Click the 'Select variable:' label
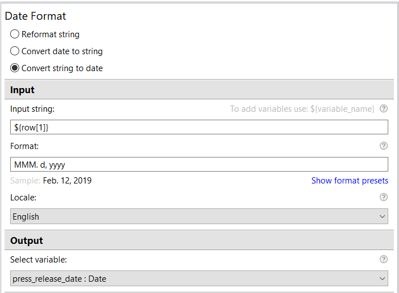 tap(38, 260)
